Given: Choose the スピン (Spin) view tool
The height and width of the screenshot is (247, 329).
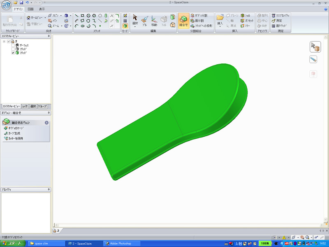Looking at the screenshot, I should click(x=53, y=15).
